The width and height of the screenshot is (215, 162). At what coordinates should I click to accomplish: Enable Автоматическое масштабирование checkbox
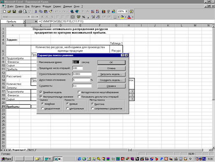point(79,92)
